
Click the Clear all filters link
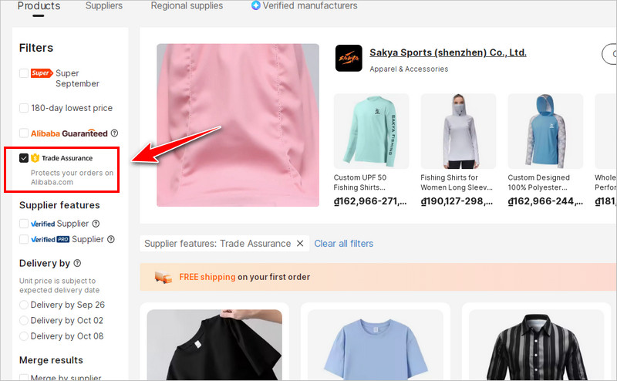point(343,244)
